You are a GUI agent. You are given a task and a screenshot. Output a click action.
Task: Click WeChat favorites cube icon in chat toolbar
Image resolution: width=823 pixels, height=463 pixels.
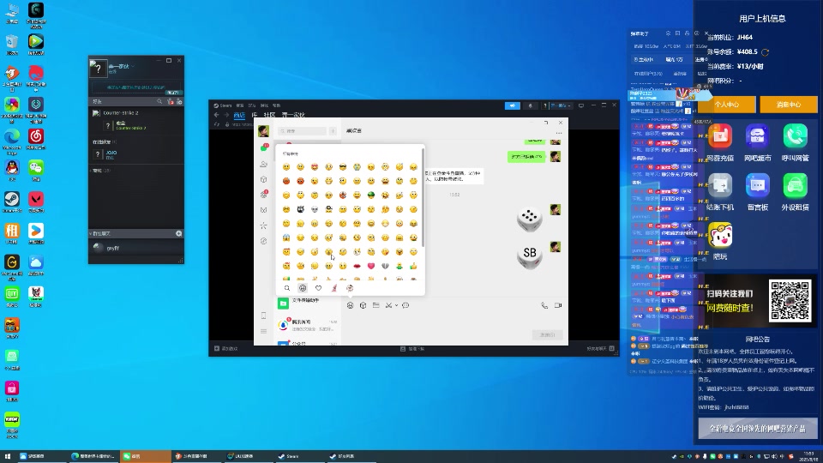pos(363,305)
